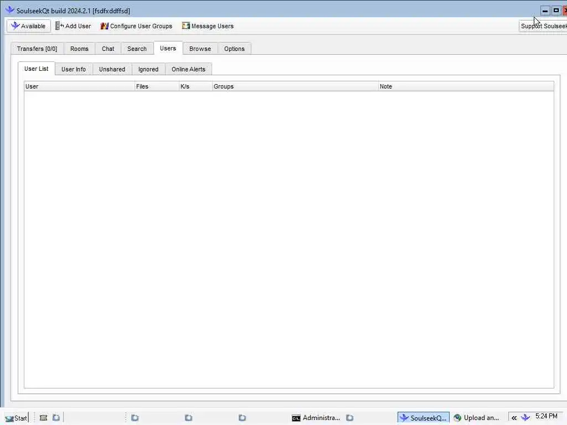The width and height of the screenshot is (567, 425).
Task: Go to the Chat tab
Action: click(x=108, y=49)
